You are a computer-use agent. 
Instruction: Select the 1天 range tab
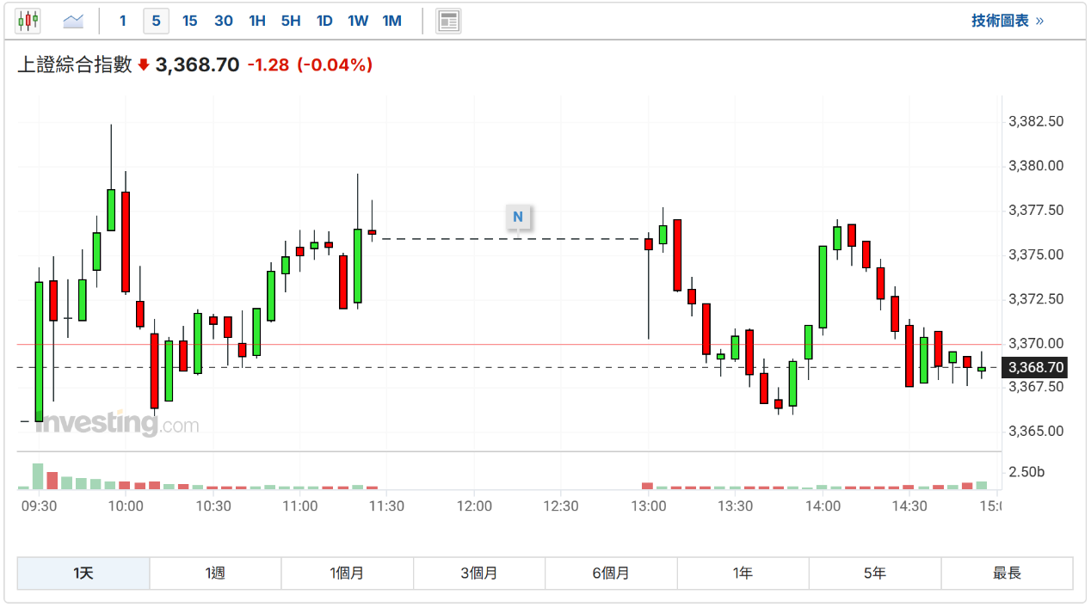[x=83, y=573]
